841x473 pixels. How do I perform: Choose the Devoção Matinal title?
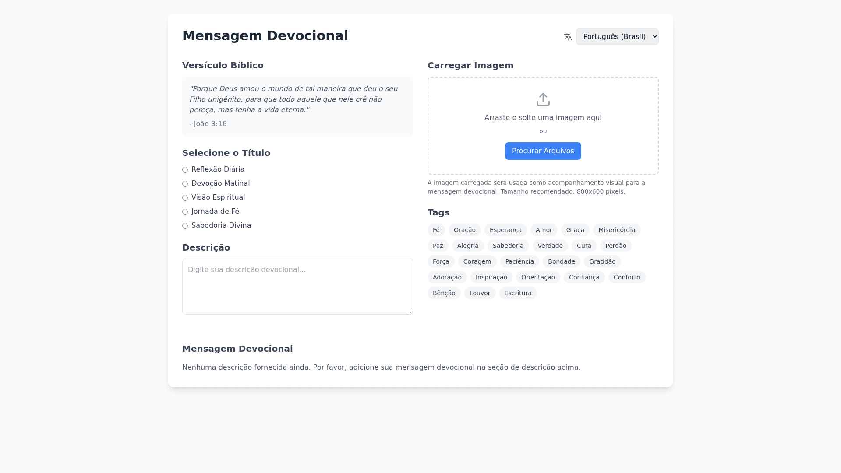coord(185,184)
